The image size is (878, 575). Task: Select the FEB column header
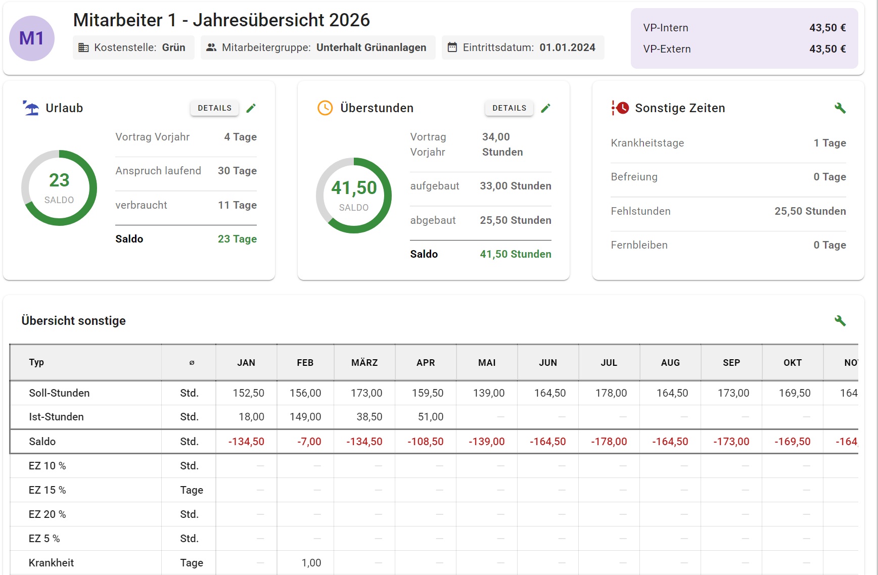pyautogui.click(x=305, y=363)
